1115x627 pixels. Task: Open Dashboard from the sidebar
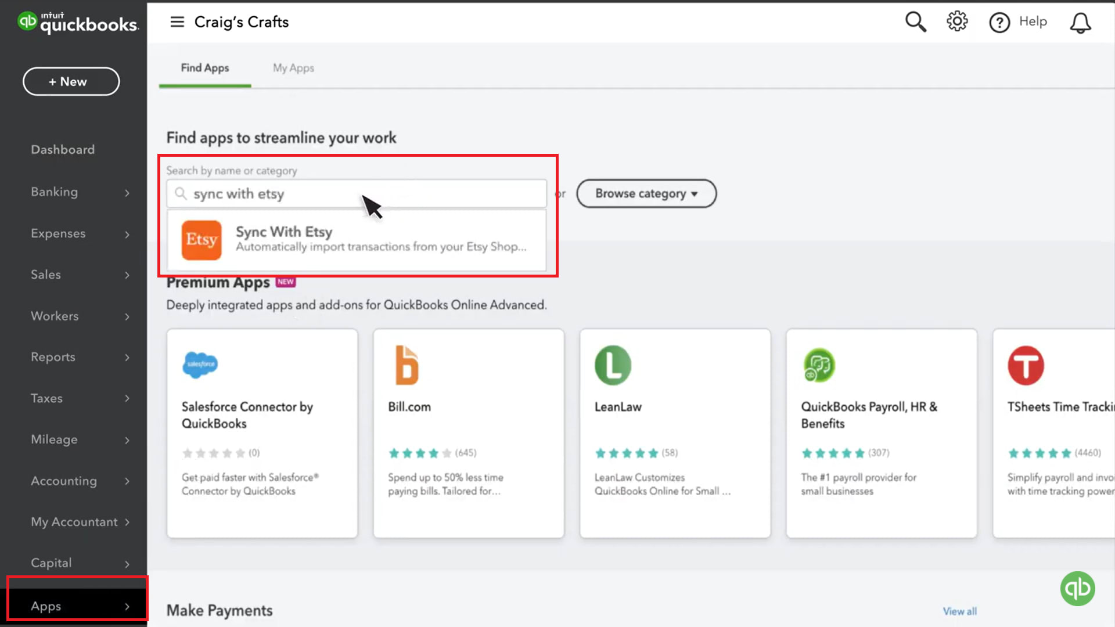pyautogui.click(x=63, y=150)
